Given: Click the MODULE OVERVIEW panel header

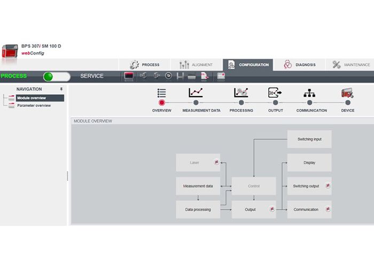Looking at the screenshot, I should point(222,121).
